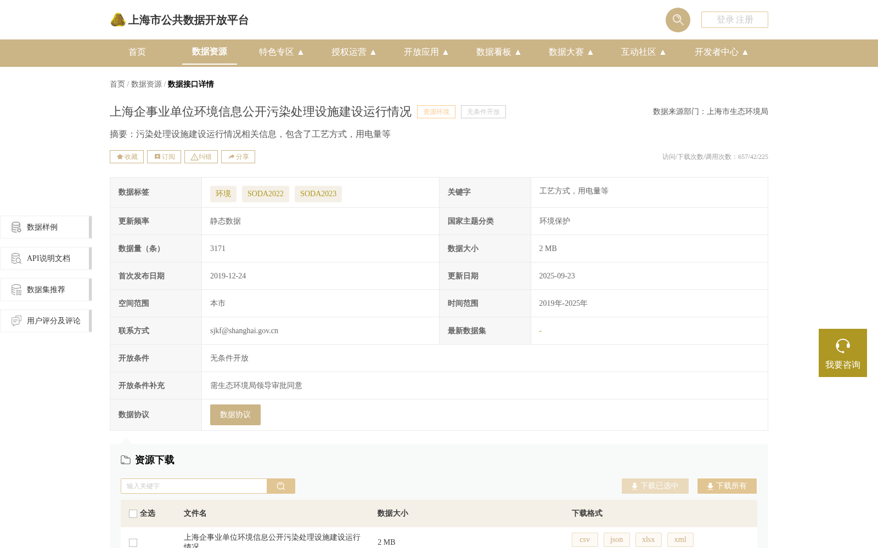This screenshot has height=548, width=878.
Task: Click the 环境 data tag
Action: (223, 194)
